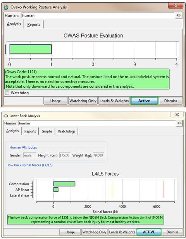Click the AP Shear force bar
Screen dimensions: 186x239
[56, 190]
